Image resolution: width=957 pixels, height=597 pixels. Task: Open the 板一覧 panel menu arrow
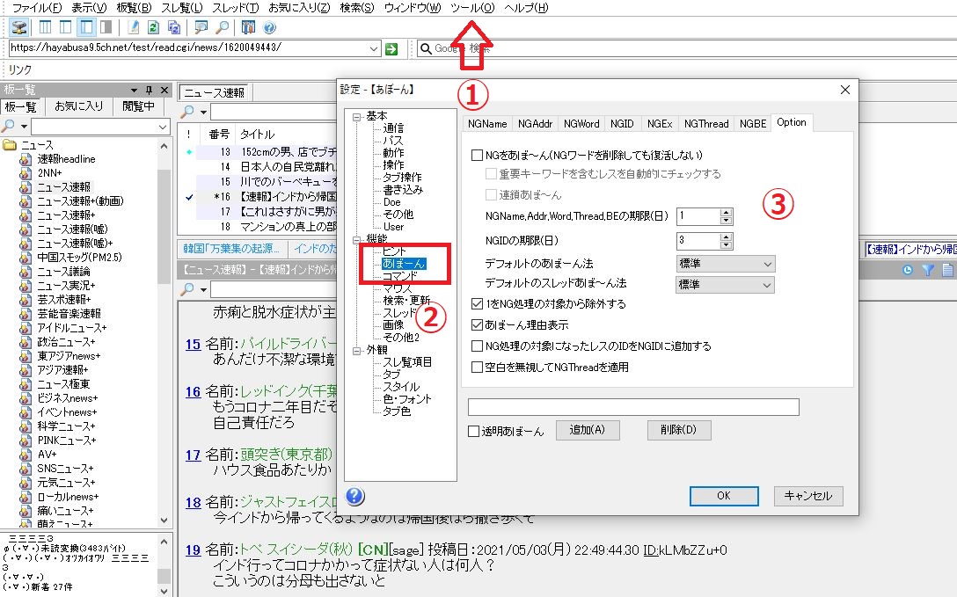pyautogui.click(x=134, y=91)
